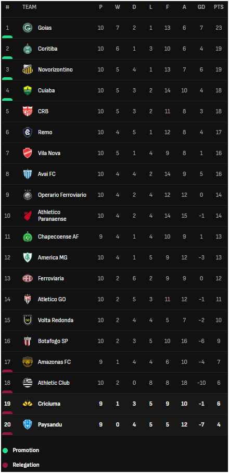Viewport: 229px width, 473px height.
Task: Click the Remo team badge
Action: tap(28, 132)
